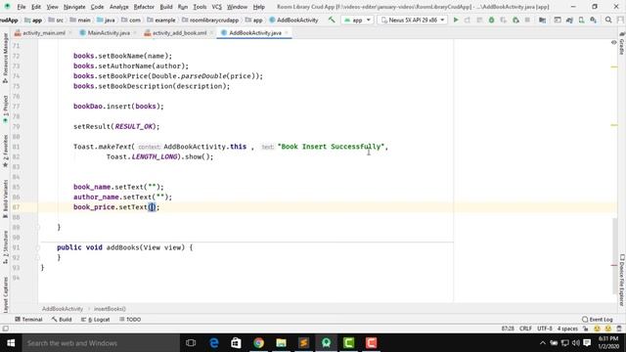Open the Device File Explorer side panel
This screenshot has height=352, width=626.
tap(622, 281)
